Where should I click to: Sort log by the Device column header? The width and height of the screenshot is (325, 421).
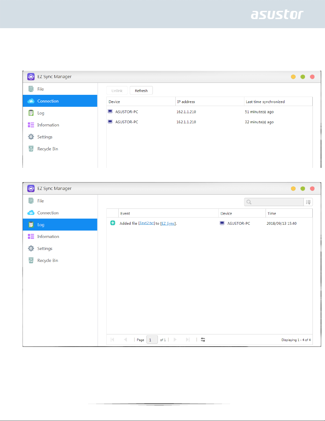(242, 213)
